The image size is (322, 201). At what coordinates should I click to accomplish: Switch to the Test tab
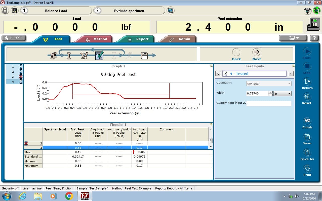pyautogui.click(x=53, y=39)
